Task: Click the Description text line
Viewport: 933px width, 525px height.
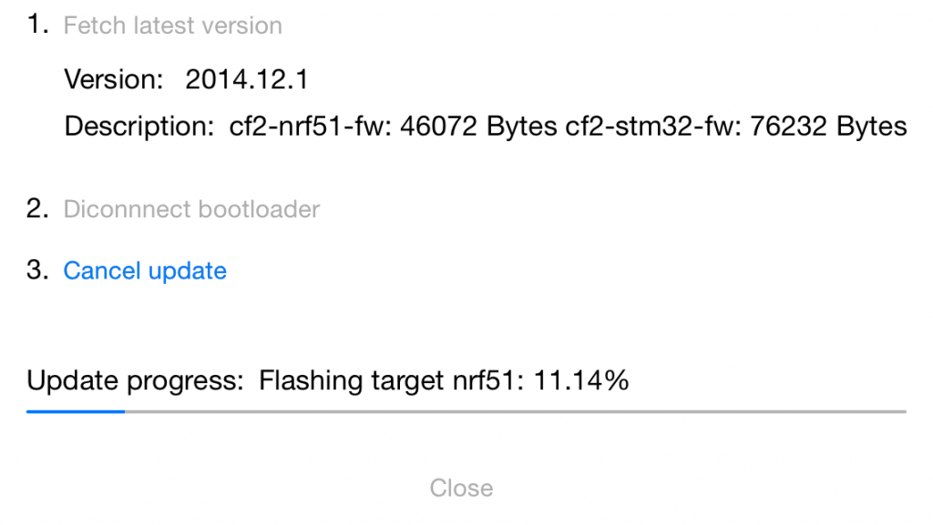Action: (x=565, y=126)
